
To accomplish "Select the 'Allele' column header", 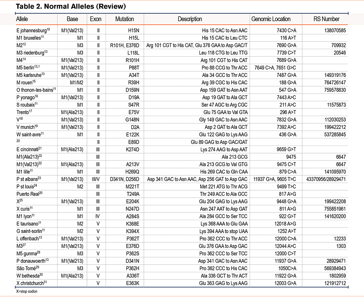I will point(22,19).
